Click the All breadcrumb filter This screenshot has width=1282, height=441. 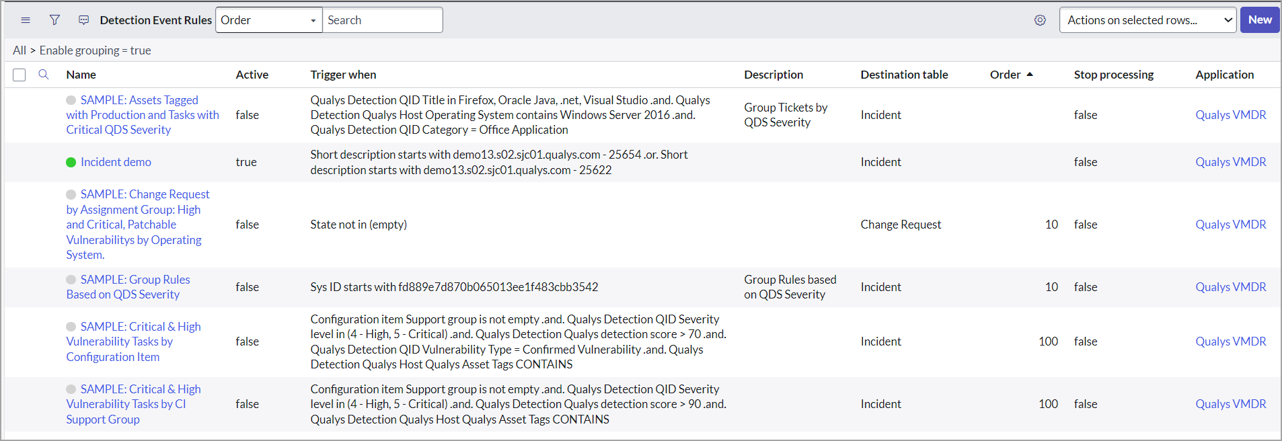point(20,50)
